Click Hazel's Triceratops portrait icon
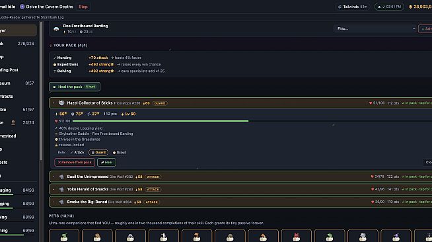The image size is (432, 242). pyautogui.click(x=61, y=102)
